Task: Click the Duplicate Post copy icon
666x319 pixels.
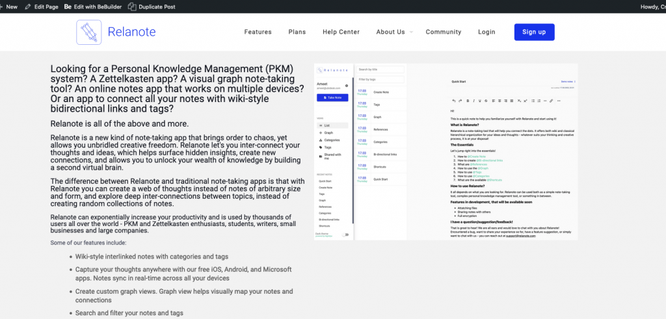Action: click(x=132, y=6)
